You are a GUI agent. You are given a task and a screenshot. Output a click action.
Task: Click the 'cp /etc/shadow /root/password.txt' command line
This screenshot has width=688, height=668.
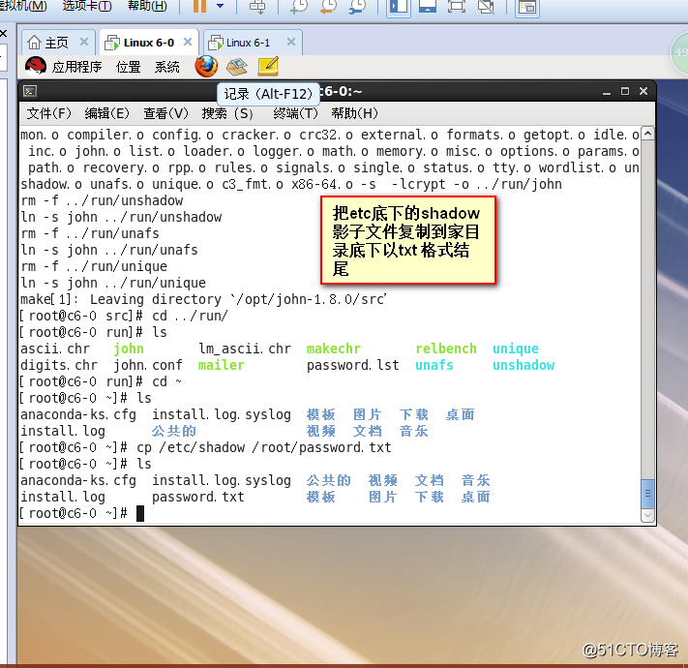[x=264, y=447]
